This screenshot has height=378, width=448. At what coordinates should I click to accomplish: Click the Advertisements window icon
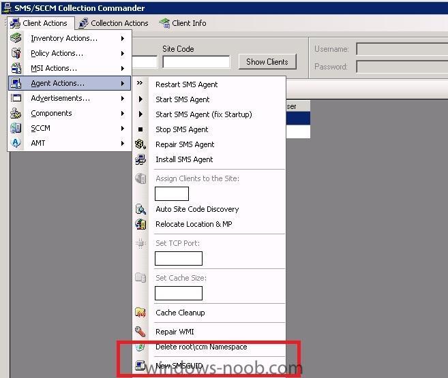coord(16,98)
